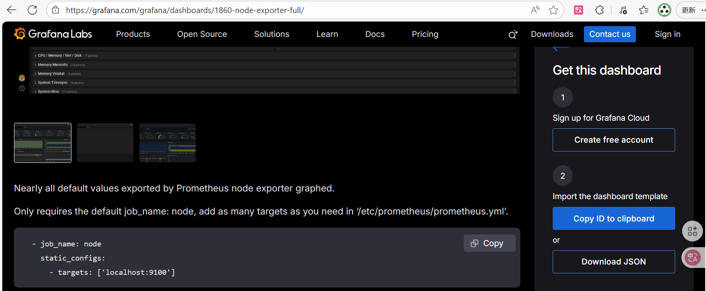The image size is (706, 291).
Task: Open read aloud from address bar
Action: [x=535, y=10]
